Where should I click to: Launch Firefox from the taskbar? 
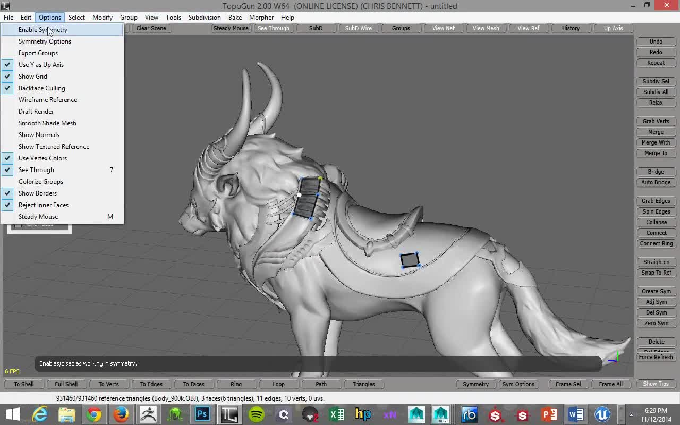[121, 414]
